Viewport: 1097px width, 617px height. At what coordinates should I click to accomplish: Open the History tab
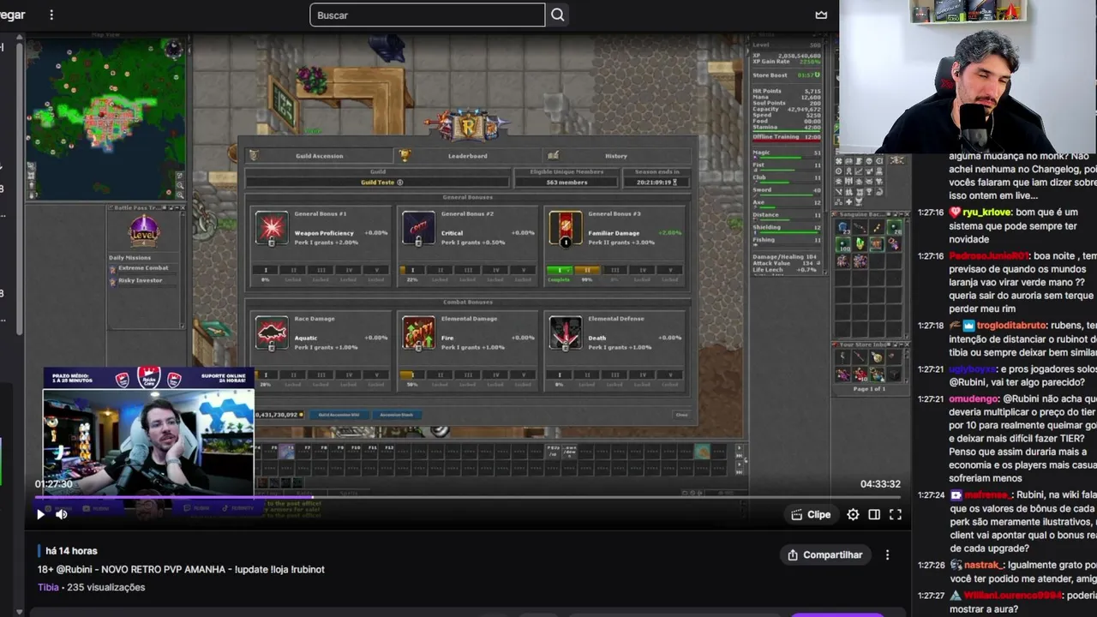(x=615, y=155)
